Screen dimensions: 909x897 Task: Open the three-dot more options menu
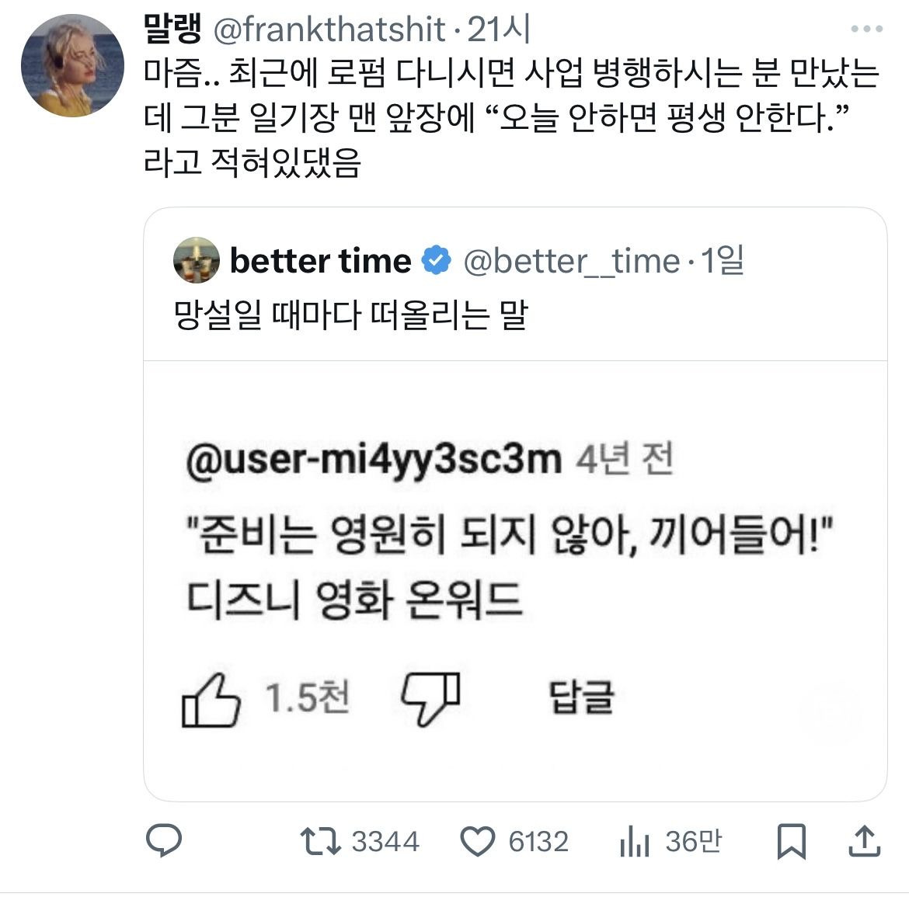[x=866, y=30]
